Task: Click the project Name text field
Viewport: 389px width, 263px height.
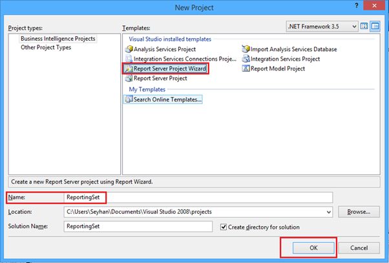Action: (198, 197)
